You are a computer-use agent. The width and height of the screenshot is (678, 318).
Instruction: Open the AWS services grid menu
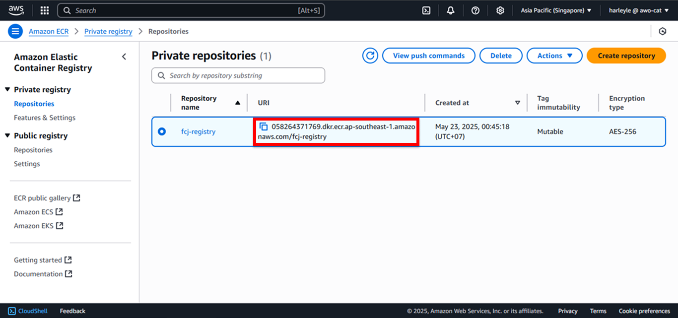(x=45, y=10)
